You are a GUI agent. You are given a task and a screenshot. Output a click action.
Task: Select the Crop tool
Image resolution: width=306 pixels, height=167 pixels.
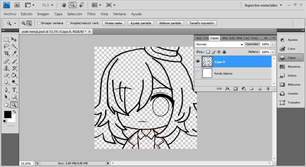click(6, 53)
